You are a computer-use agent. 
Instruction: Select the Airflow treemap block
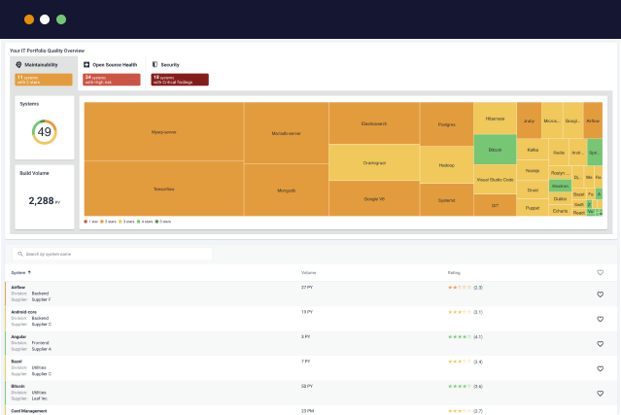[x=593, y=121]
